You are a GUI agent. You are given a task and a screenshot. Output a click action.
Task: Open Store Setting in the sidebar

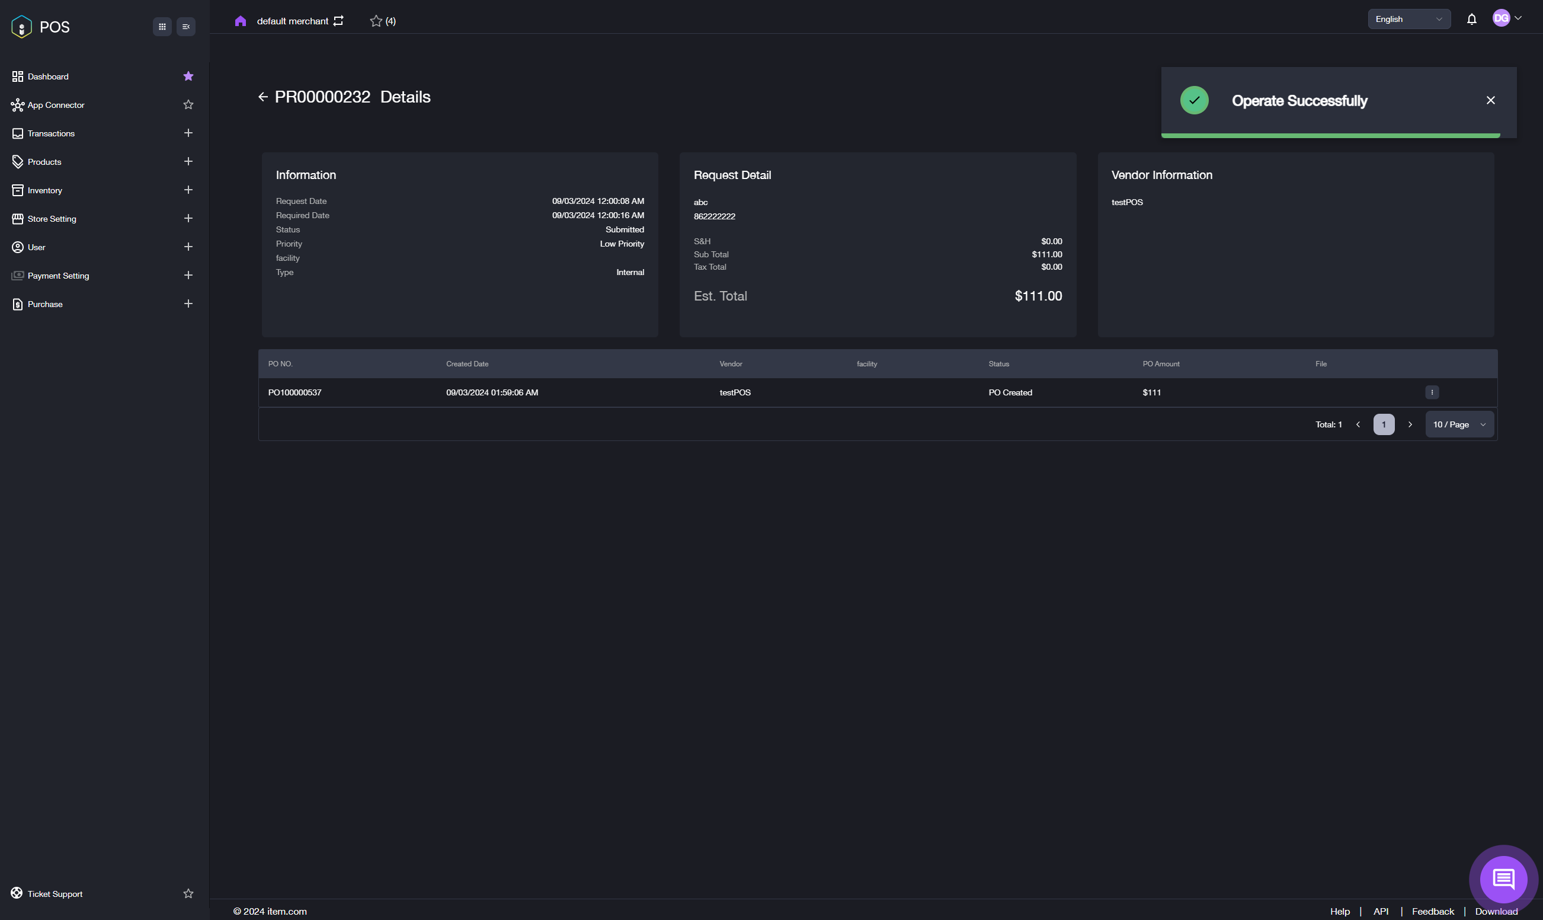tap(52, 219)
